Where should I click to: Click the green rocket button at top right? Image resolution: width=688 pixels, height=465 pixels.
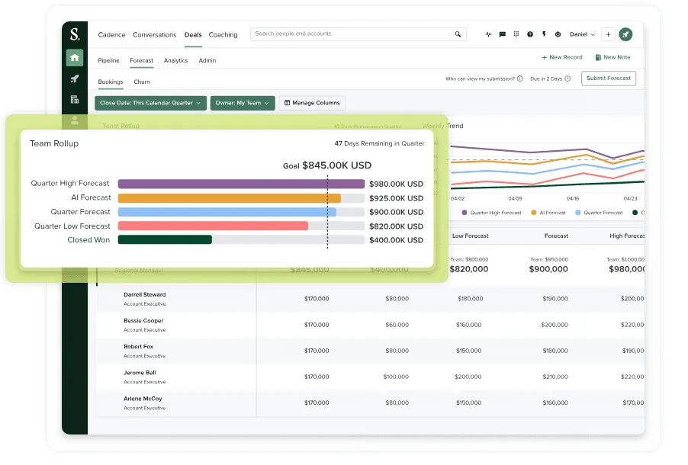[625, 34]
